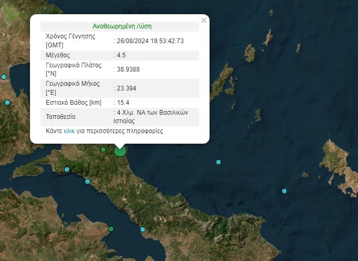This screenshot has height=261, width=358.
Task: Select the cyan marker beside the bottom green marker
Action: [x=143, y=229]
